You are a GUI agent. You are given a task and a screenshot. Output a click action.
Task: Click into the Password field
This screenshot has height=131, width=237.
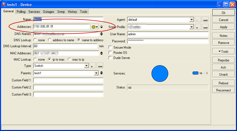(x=168, y=41)
